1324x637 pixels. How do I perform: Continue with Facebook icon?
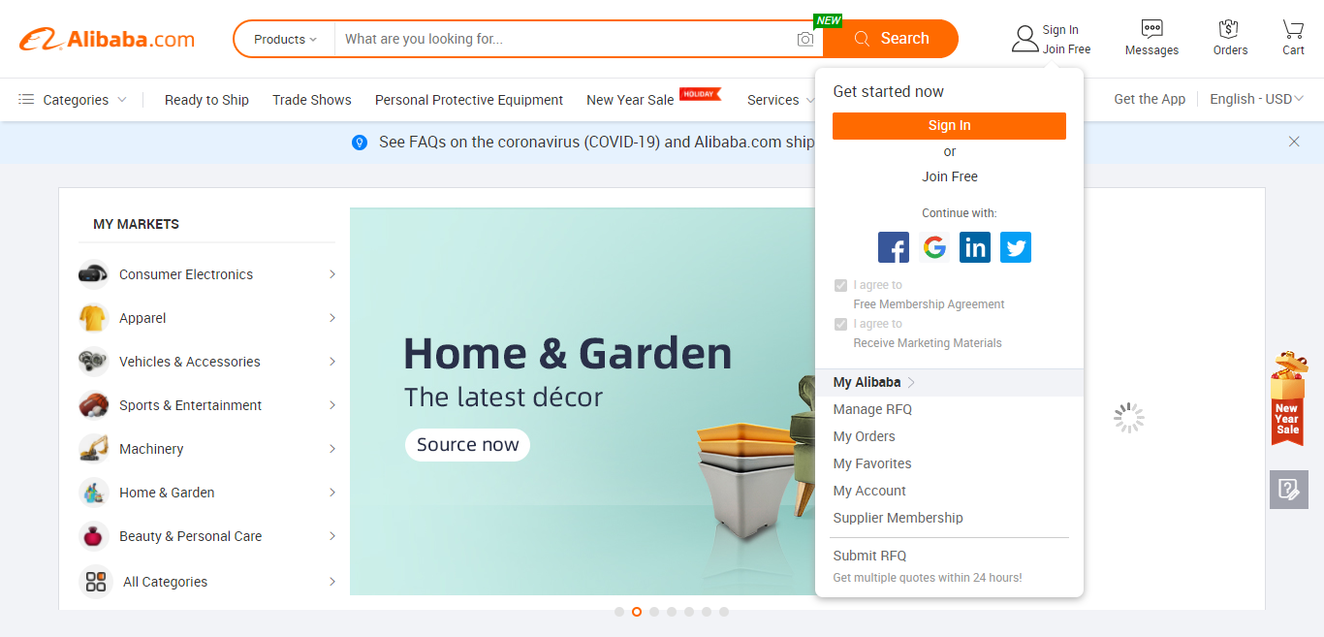tap(894, 247)
